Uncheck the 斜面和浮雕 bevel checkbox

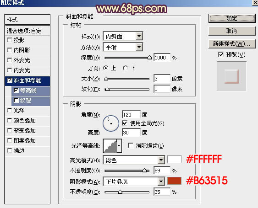pyautogui.click(x=10, y=80)
